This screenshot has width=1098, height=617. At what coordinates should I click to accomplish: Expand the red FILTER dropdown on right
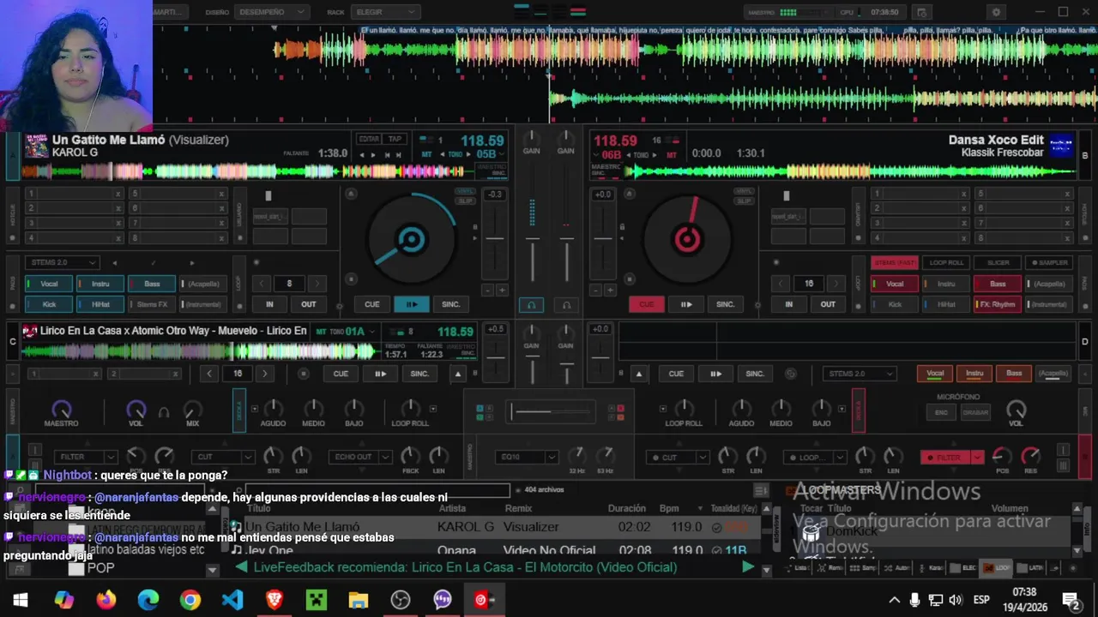click(x=977, y=458)
